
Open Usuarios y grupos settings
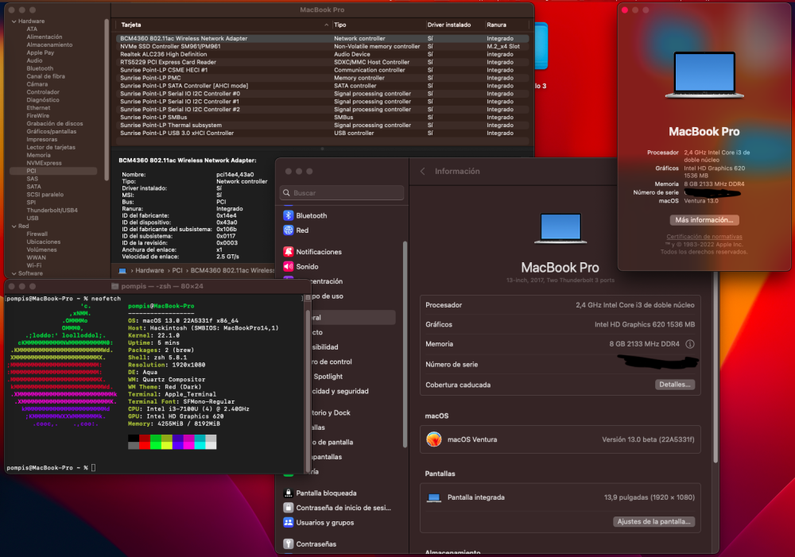click(319, 522)
